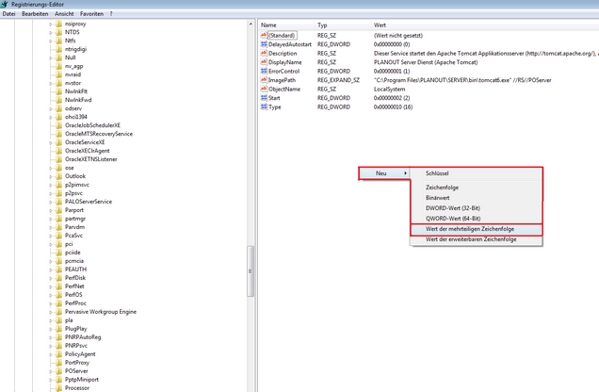
Task: Expand the POServer tree node
Action: click(x=51, y=371)
